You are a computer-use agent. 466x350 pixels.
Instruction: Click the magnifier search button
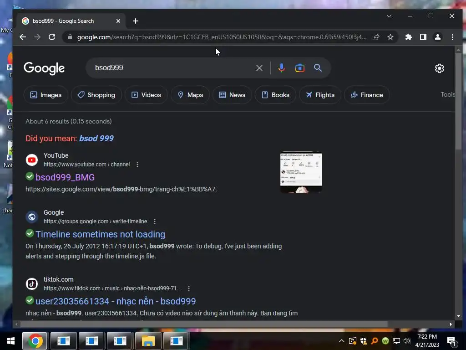(x=318, y=68)
